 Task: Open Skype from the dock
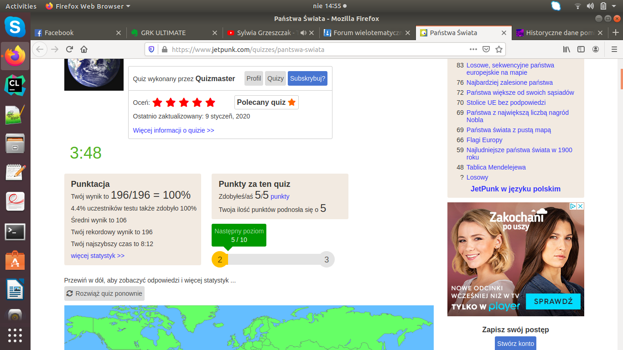[15, 27]
